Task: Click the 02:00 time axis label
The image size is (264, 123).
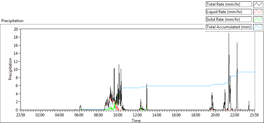Action: point(40,115)
